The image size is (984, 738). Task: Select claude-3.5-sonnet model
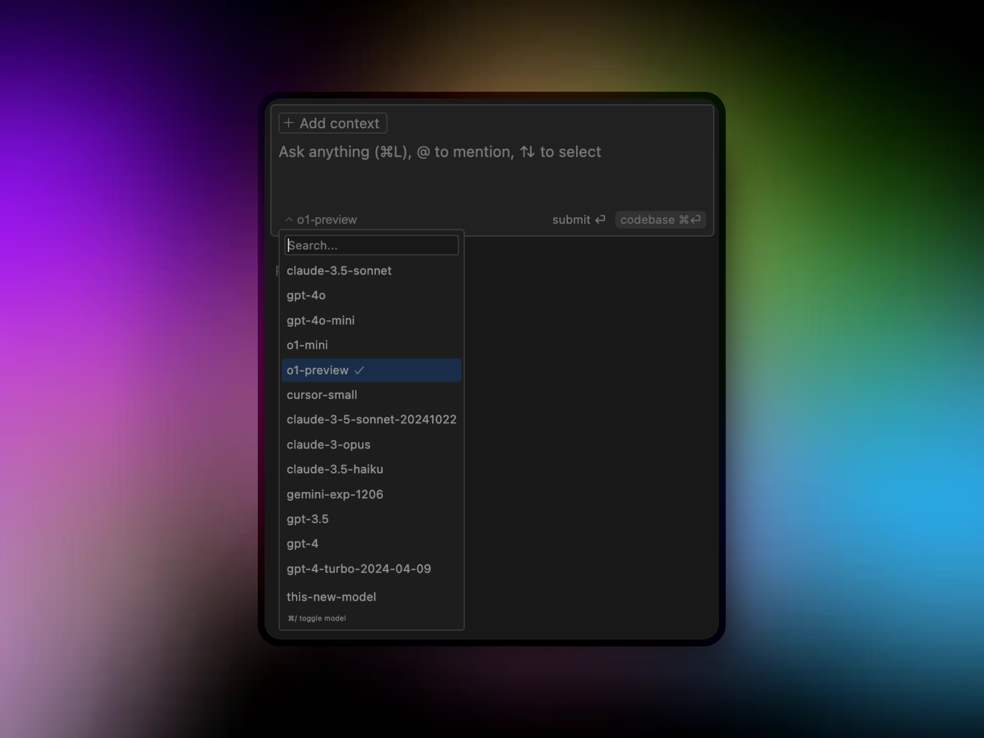[x=372, y=271]
